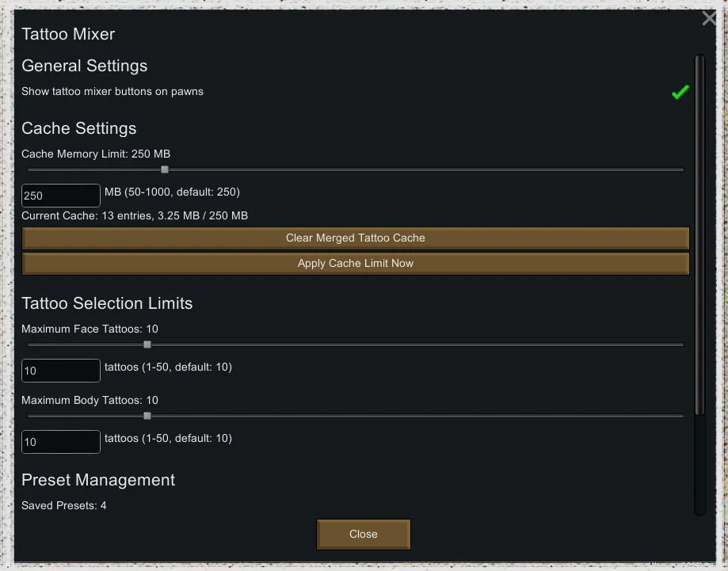Focus the Cache Memory Limit MB input field
Screen dimensions: 728x571
point(61,196)
